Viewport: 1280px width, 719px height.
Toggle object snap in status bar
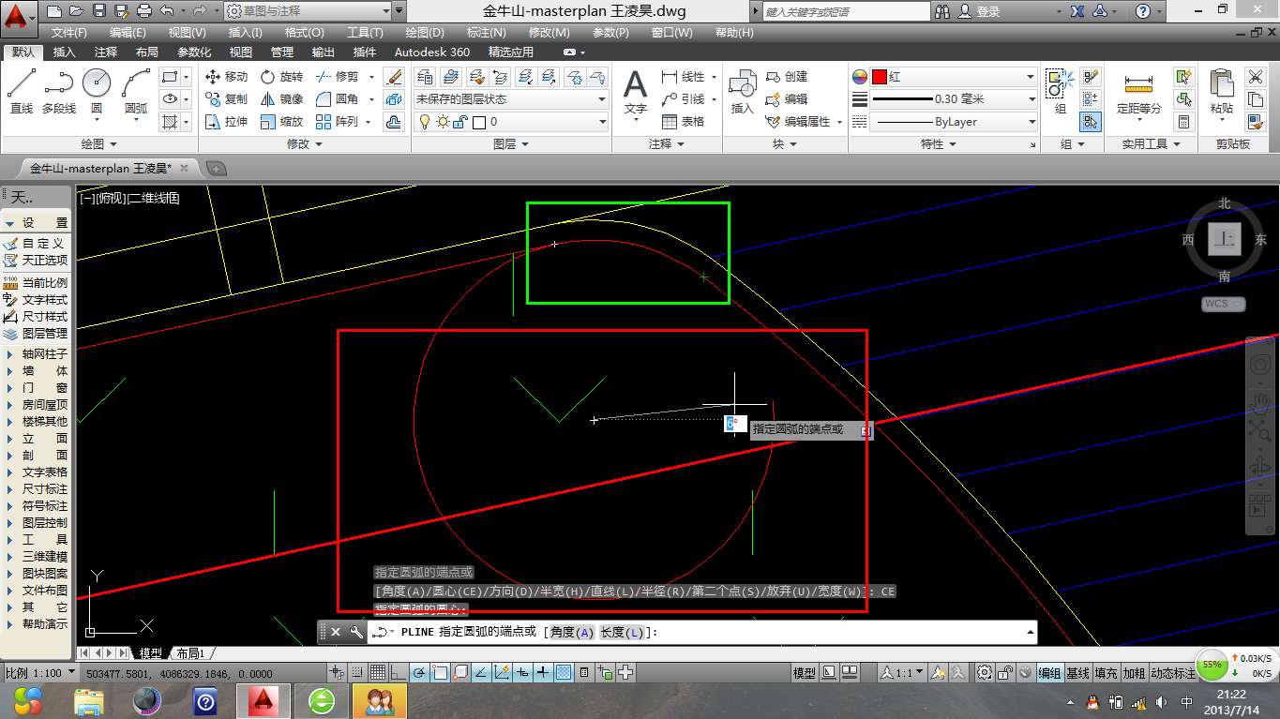pos(439,672)
